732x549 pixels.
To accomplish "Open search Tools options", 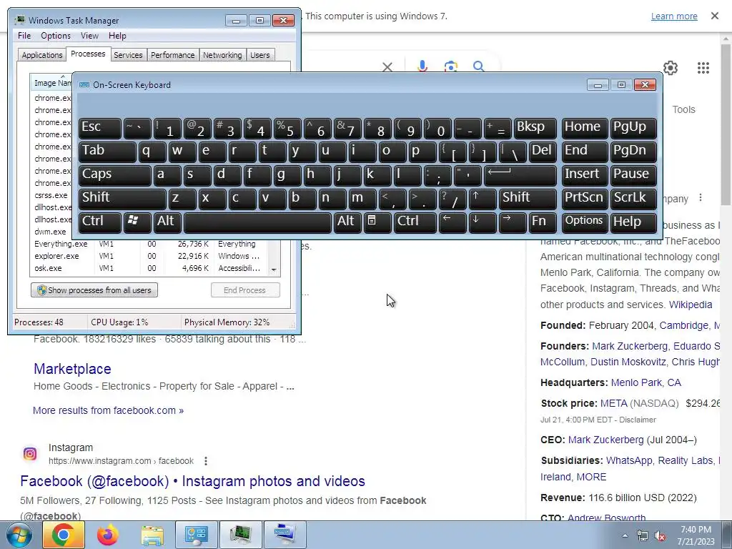I will click(x=683, y=109).
